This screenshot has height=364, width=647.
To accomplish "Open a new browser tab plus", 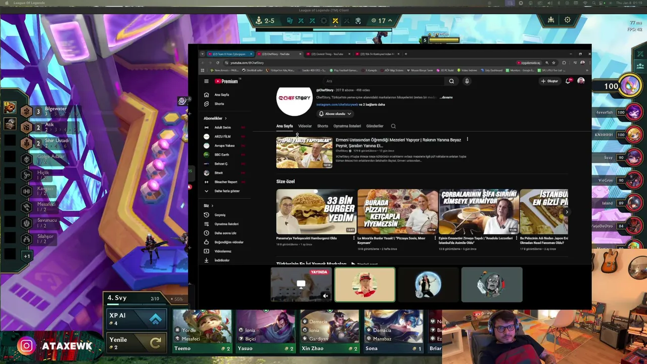I will pos(406,54).
